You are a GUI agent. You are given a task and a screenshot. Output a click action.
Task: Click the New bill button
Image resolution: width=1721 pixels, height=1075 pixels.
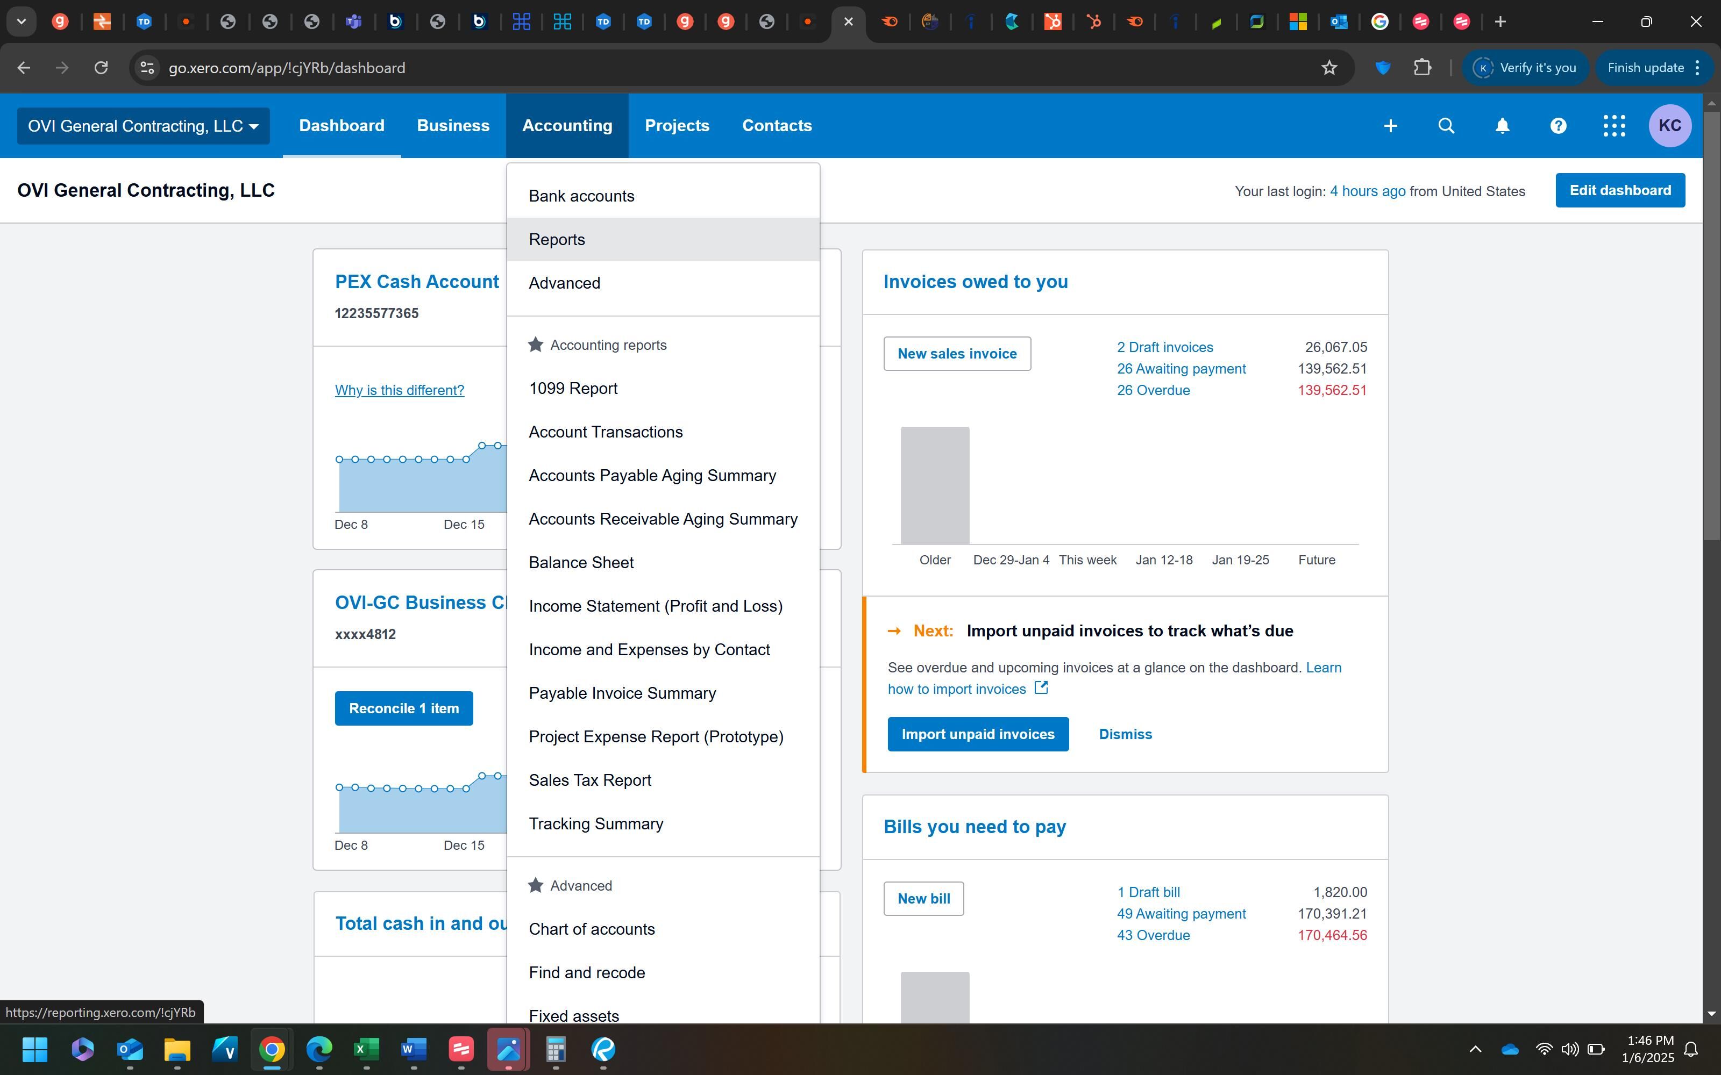point(924,899)
